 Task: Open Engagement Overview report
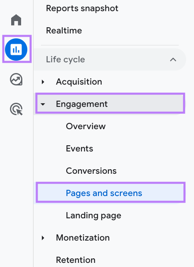click(x=86, y=126)
